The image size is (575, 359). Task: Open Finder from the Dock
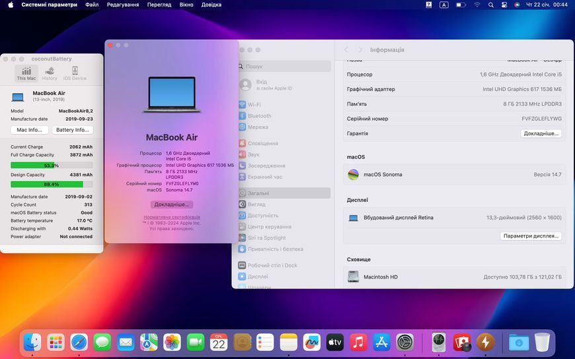click(x=32, y=343)
